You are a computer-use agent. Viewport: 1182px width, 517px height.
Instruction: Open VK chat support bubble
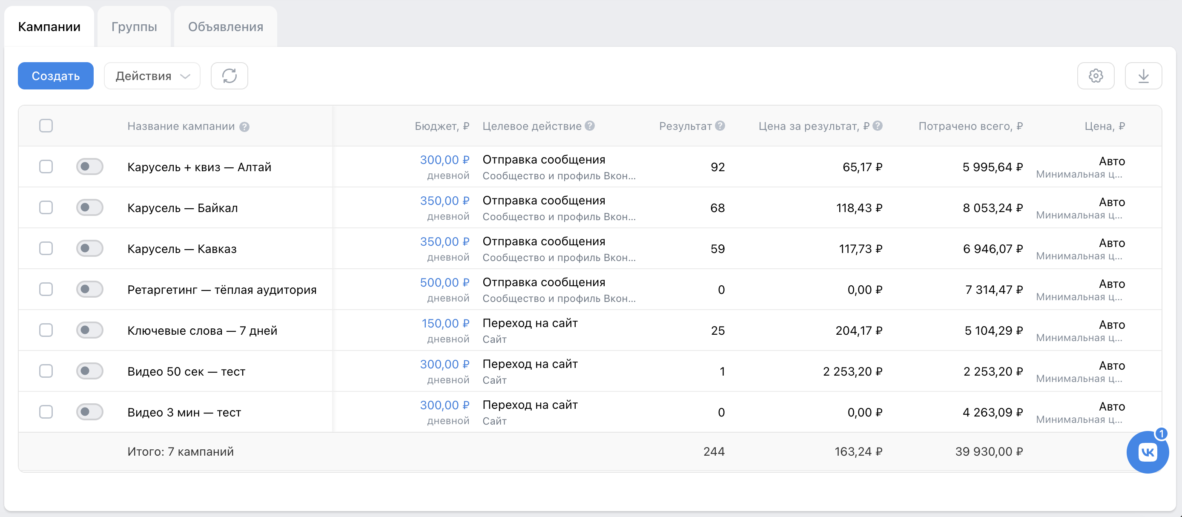coord(1147,452)
